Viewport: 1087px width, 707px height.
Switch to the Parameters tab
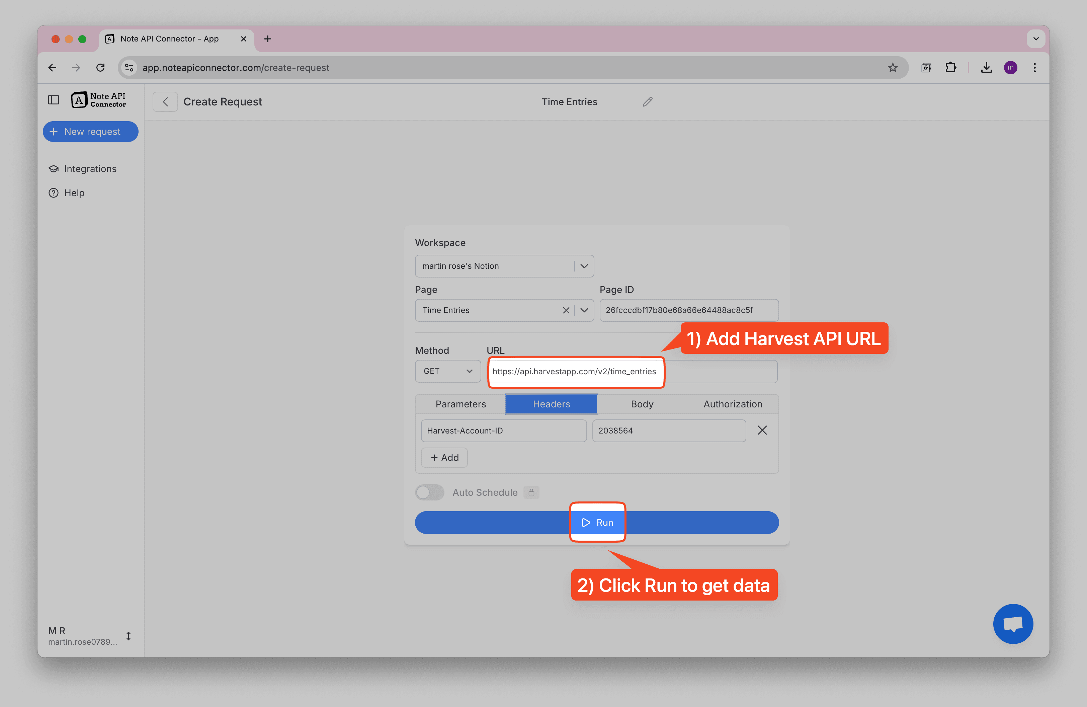point(461,404)
